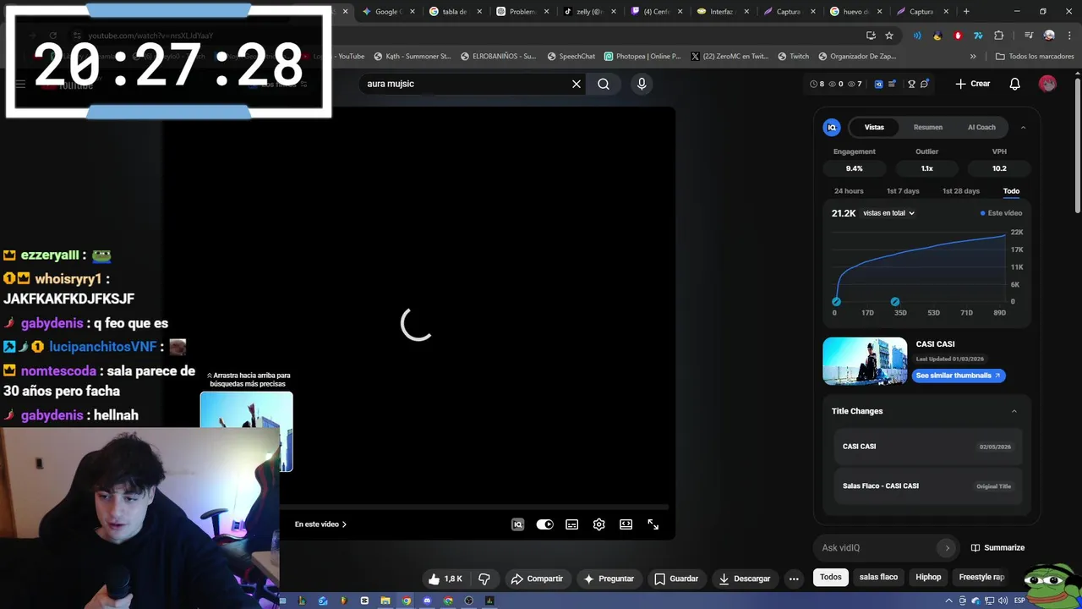
Task: Click the vidIQ toolbar icon in YouTube header
Action: (879, 84)
